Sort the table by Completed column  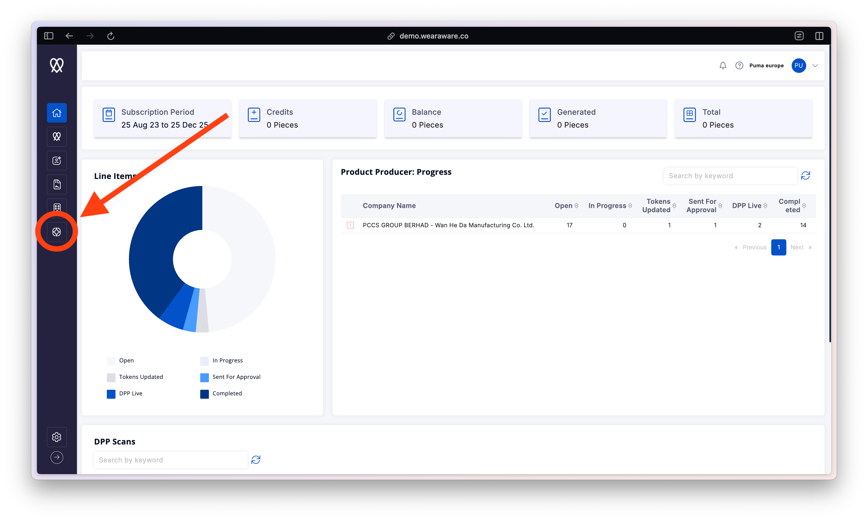point(804,206)
